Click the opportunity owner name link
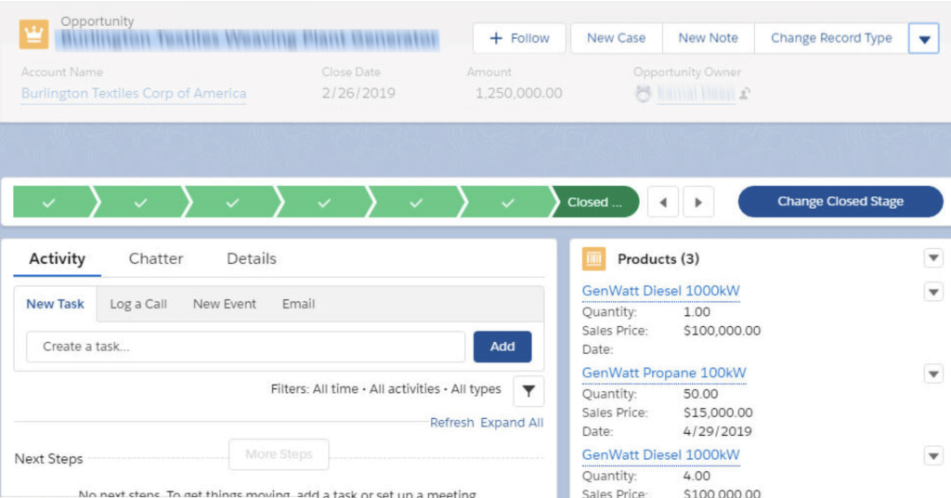 (696, 94)
